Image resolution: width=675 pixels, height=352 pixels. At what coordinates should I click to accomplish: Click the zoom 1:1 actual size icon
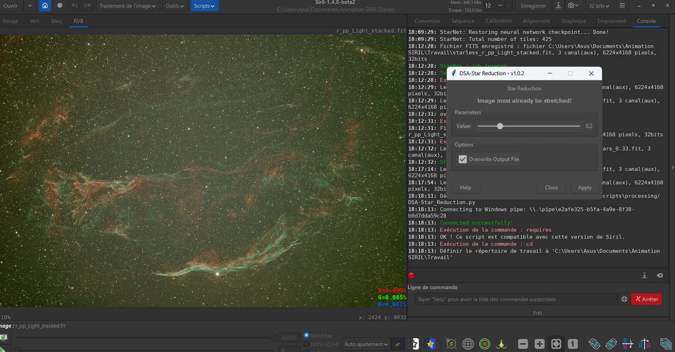[573, 344]
